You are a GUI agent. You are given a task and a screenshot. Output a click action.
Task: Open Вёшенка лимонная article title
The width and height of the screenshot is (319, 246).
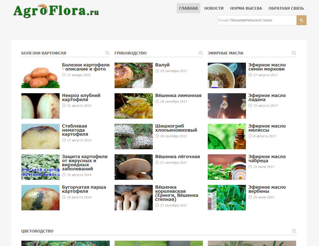point(178,95)
